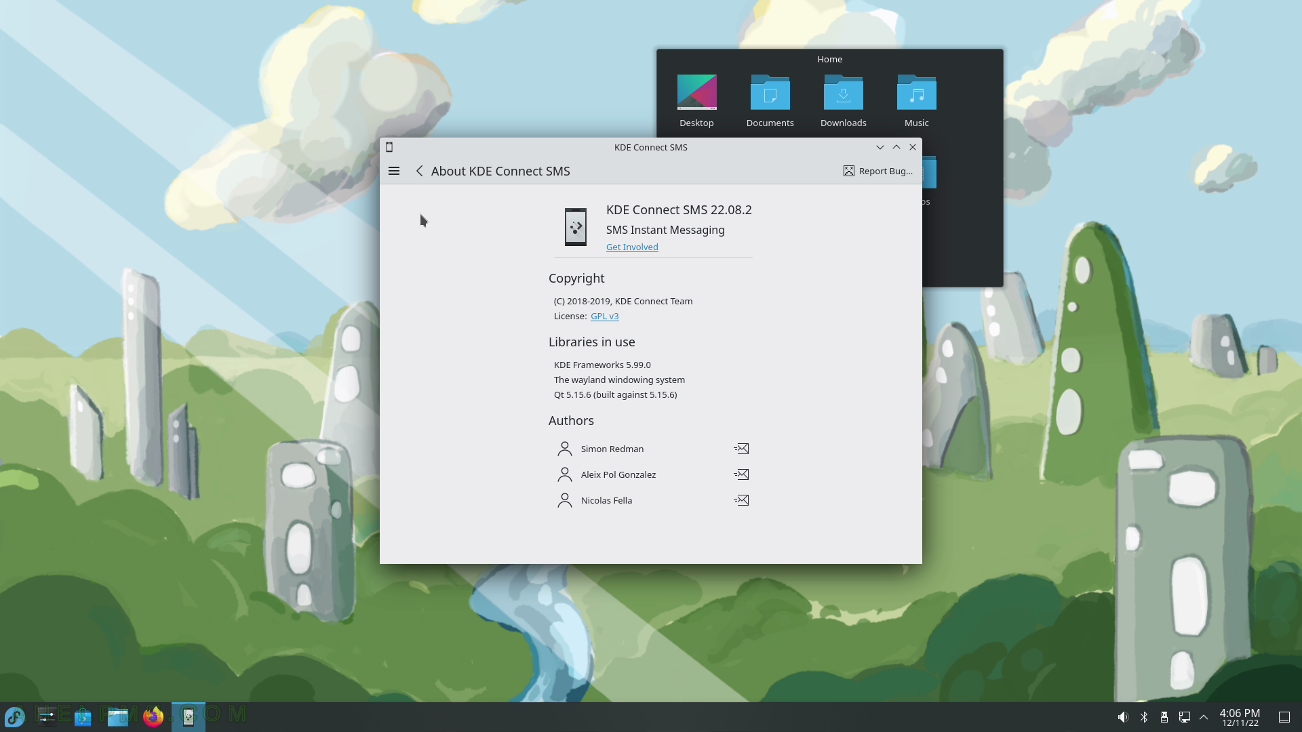Viewport: 1302px width, 732px height.
Task: Click the person icon beside Nicolas Fella
Action: click(x=564, y=500)
